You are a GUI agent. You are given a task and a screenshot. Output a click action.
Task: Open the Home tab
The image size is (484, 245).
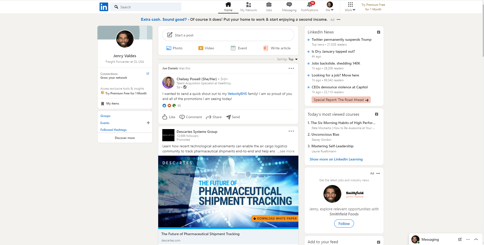coord(228,7)
